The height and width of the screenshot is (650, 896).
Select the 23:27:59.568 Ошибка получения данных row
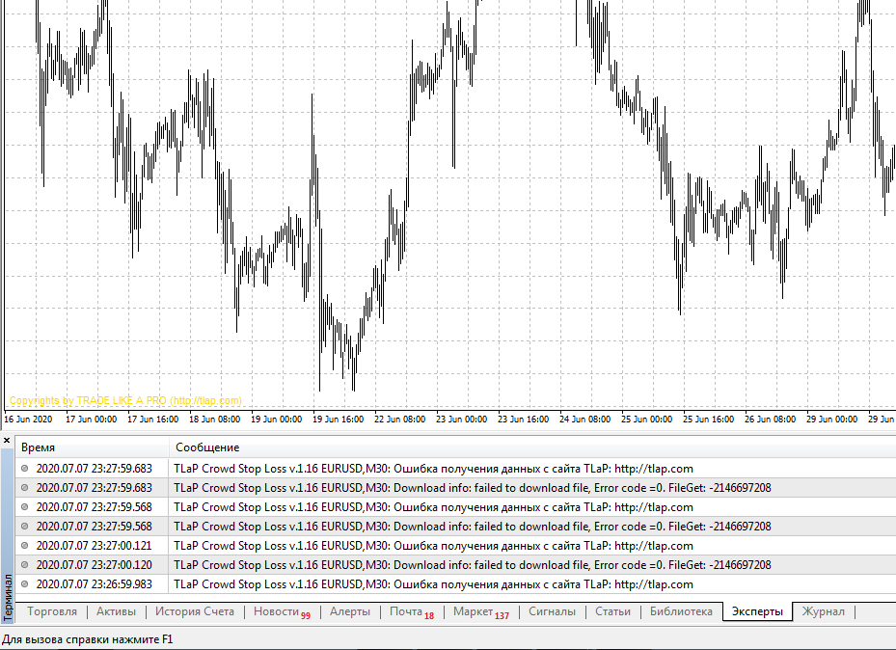pyautogui.click(x=455, y=507)
